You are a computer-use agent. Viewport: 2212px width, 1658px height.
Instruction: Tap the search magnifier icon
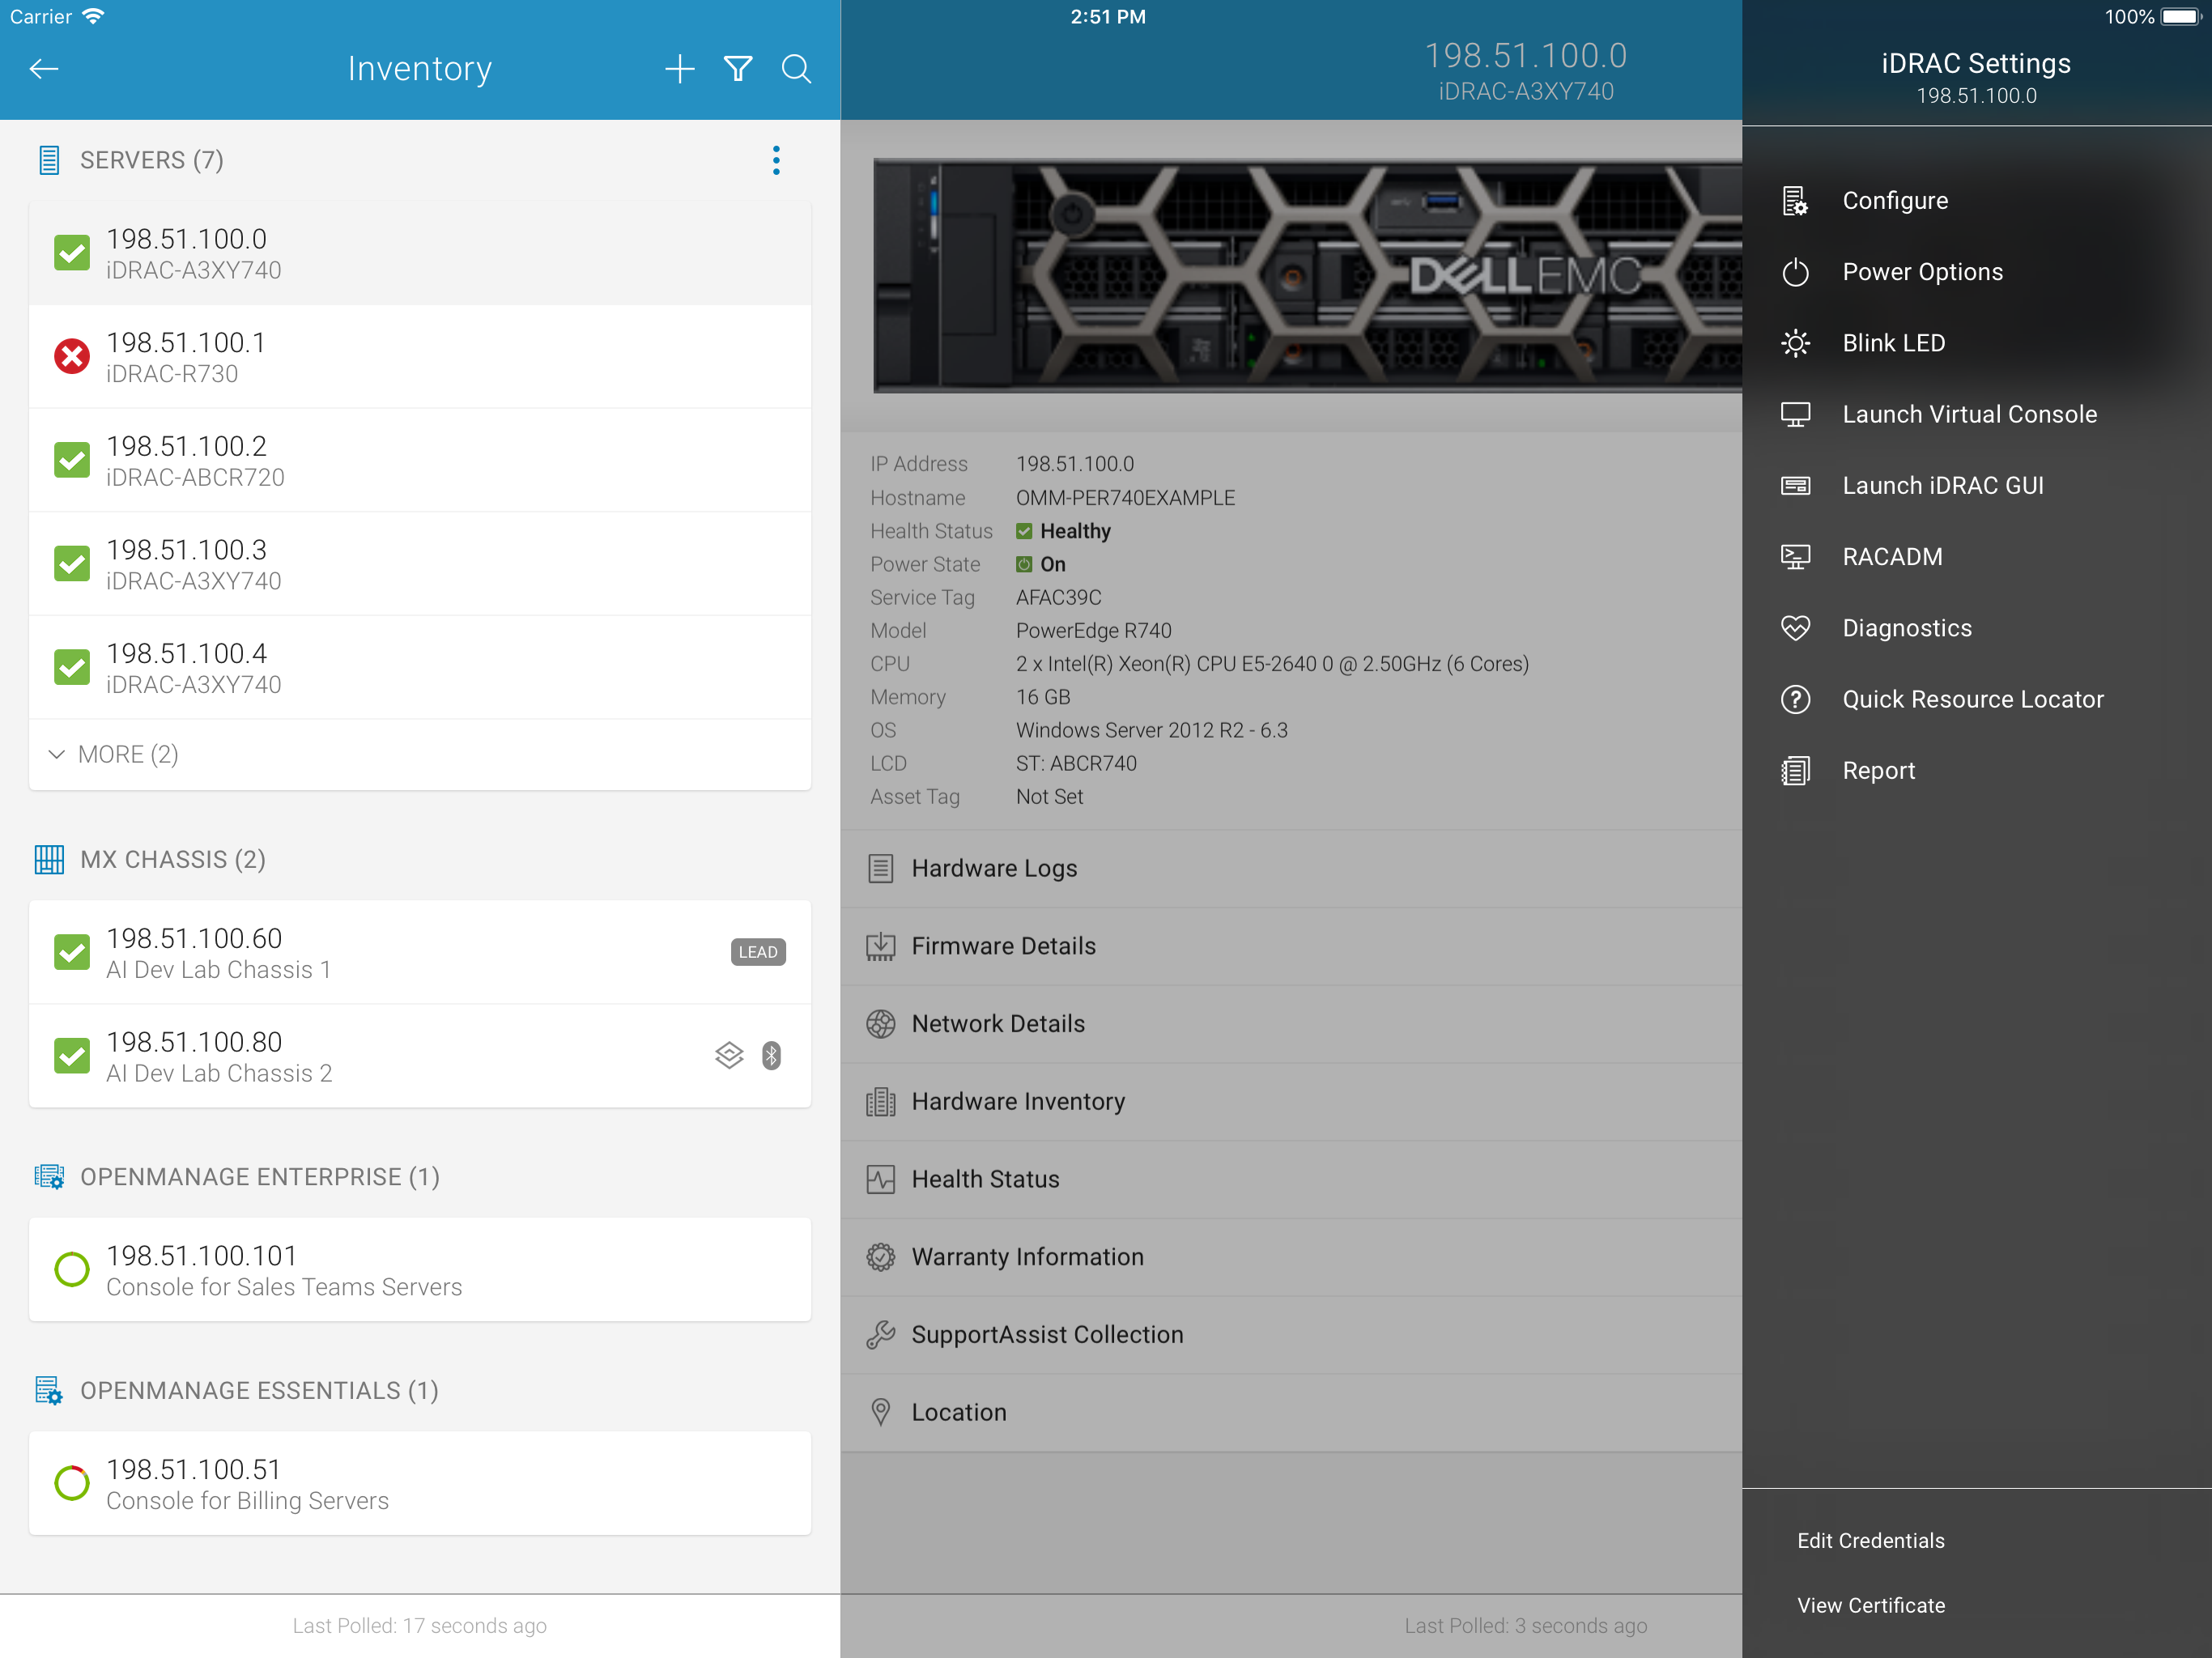click(x=796, y=69)
